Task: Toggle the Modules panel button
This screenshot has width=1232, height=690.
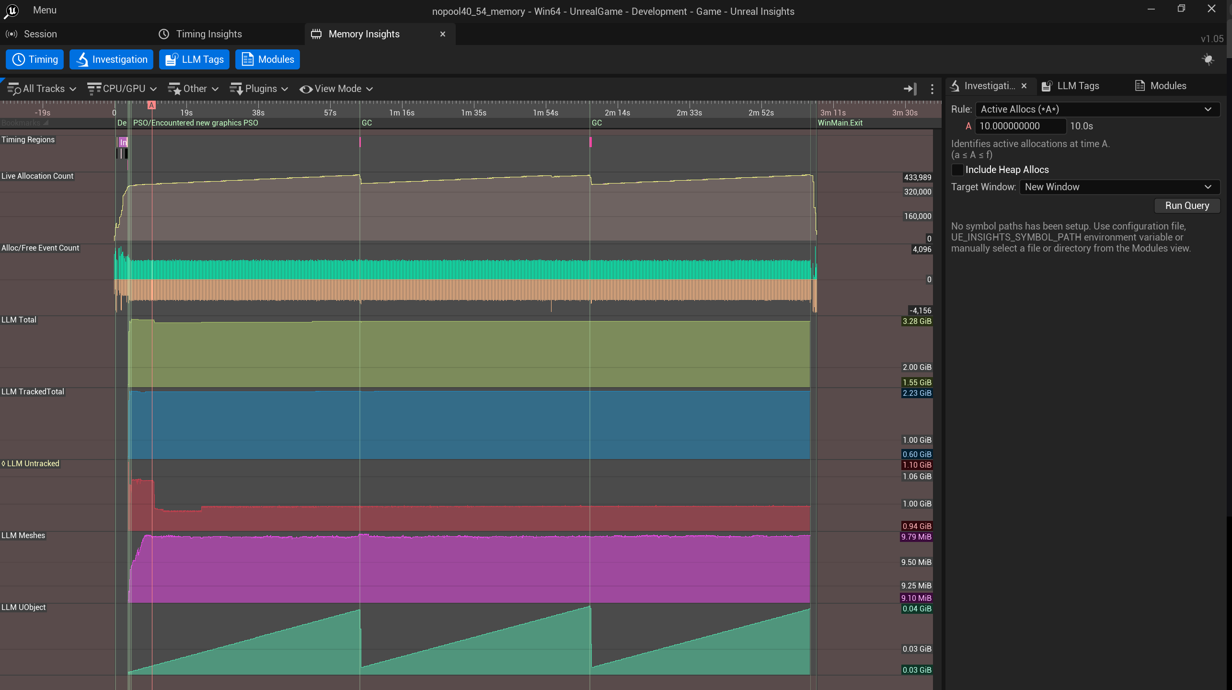Action: (x=267, y=59)
